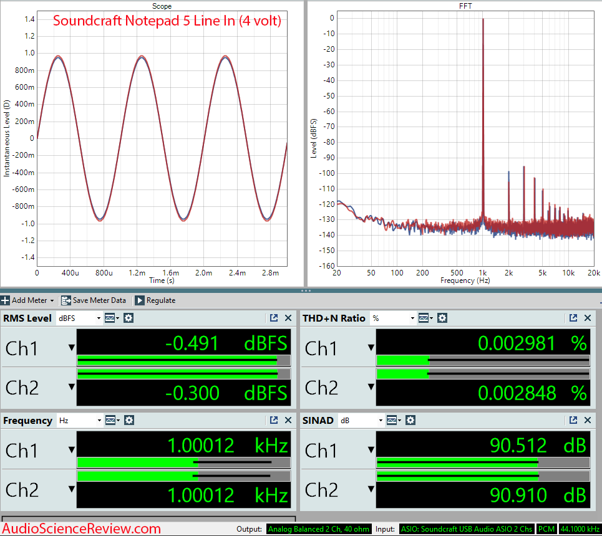Click THD+N Ratio Ch1 bar graph
This screenshot has height=536, width=602.
point(483,360)
